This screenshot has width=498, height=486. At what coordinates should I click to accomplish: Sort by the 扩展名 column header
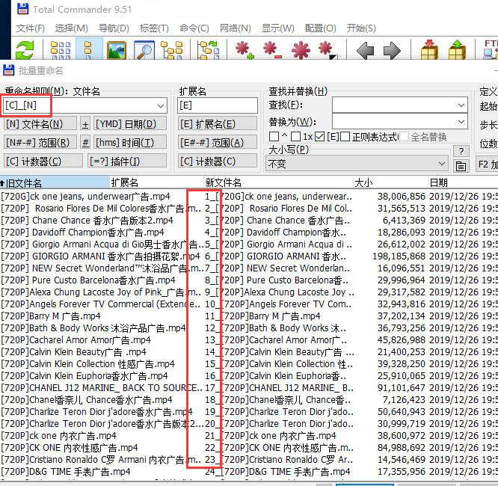156,182
